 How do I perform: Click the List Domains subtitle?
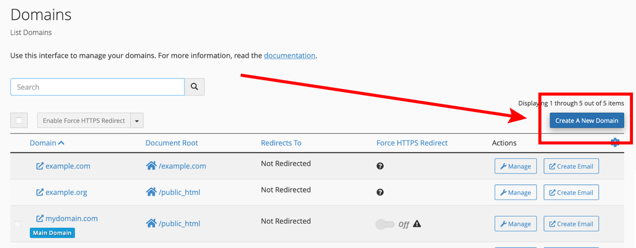click(x=31, y=32)
